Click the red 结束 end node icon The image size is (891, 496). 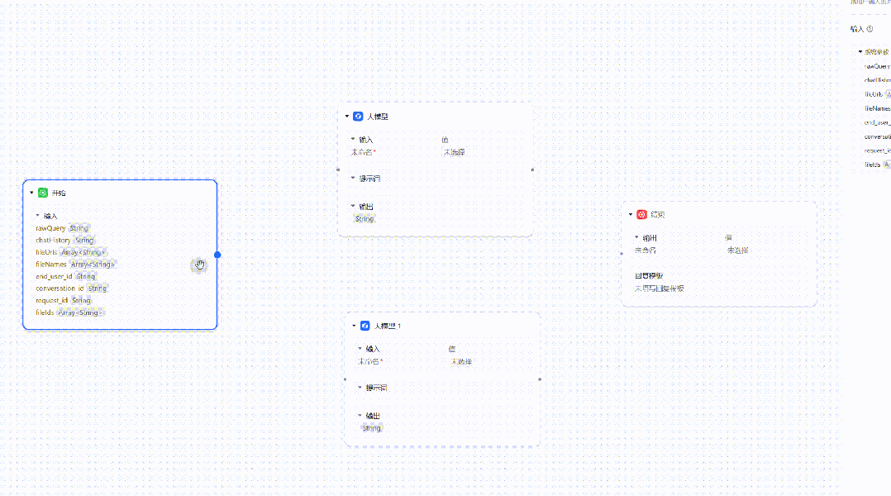pos(641,214)
